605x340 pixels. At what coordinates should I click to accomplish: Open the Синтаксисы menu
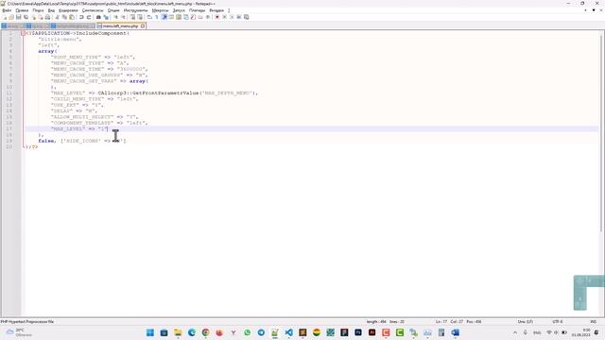[93, 10]
